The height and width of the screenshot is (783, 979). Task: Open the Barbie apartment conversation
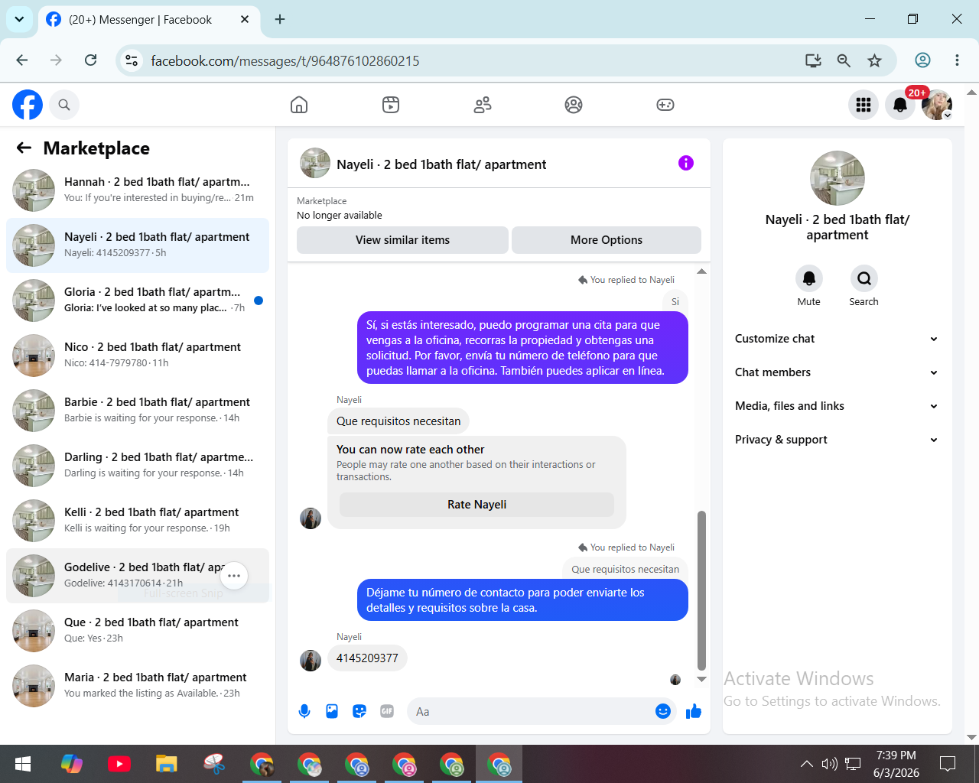pos(138,411)
